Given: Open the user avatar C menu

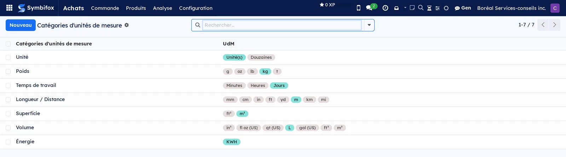Looking at the screenshot, I should tap(555, 8).
